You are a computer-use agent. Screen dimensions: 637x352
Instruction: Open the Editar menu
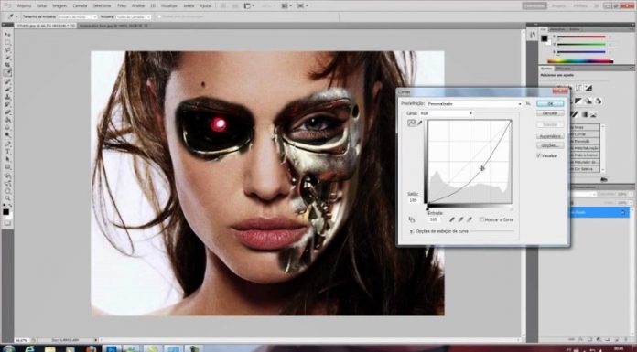(42, 5)
